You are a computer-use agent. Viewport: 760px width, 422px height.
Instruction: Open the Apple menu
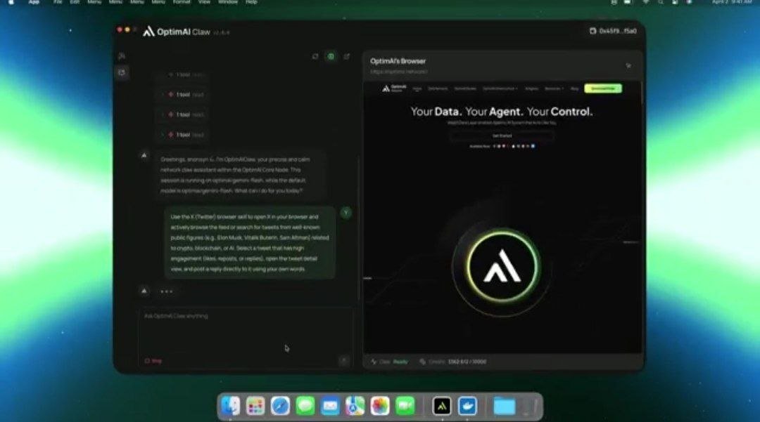(11, 2)
